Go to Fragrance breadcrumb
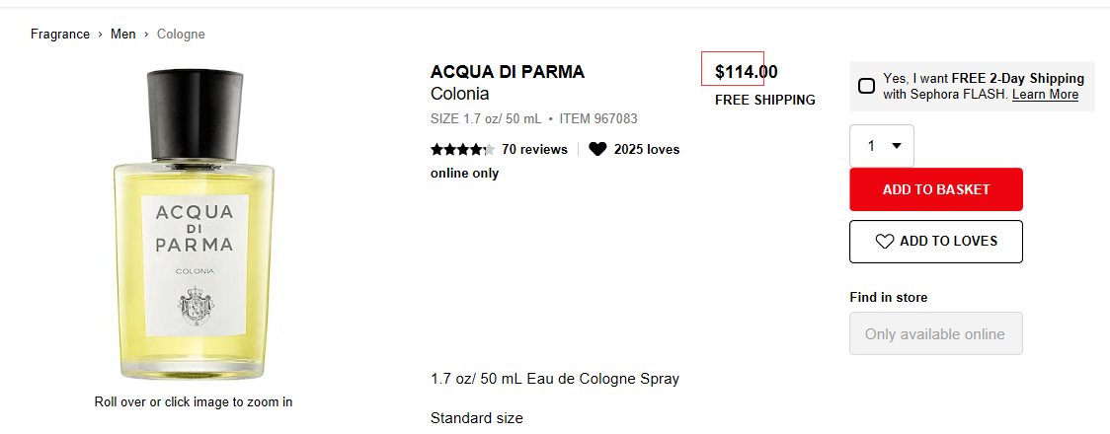Screen dimensions: 1110x434 tap(60, 35)
